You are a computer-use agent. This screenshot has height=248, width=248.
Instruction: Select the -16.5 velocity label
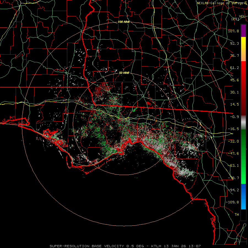tap(233, 129)
